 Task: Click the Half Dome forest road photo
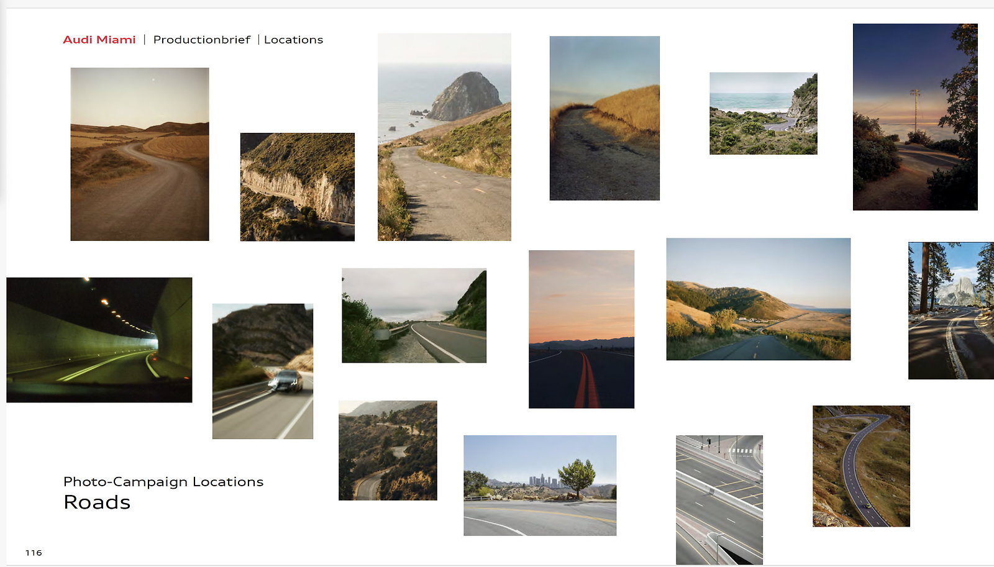click(x=951, y=311)
